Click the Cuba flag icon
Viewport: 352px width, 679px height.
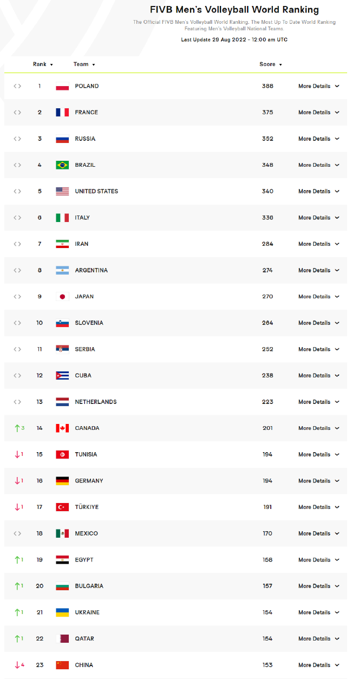[x=62, y=376]
